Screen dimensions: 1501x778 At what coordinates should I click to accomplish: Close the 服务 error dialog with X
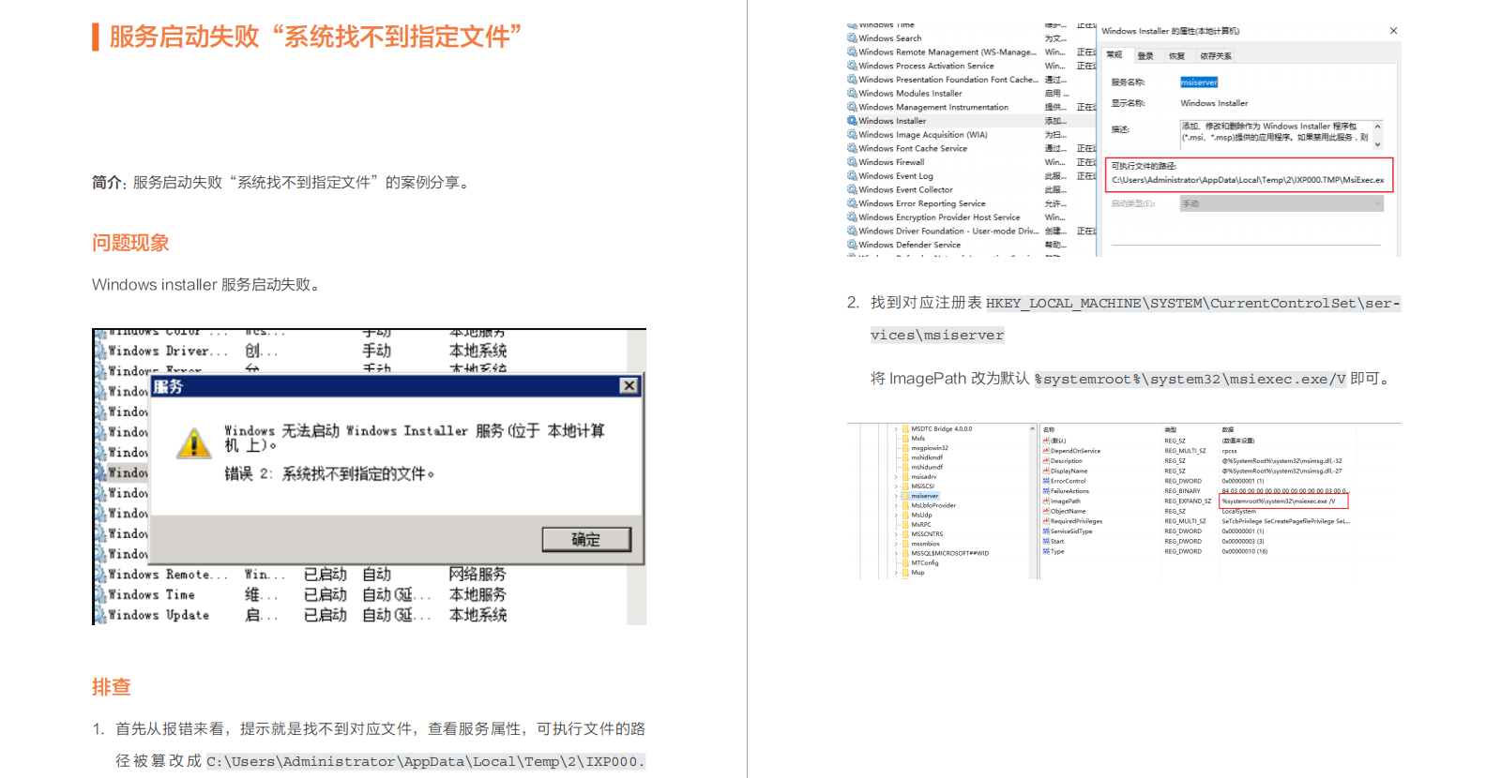629,385
